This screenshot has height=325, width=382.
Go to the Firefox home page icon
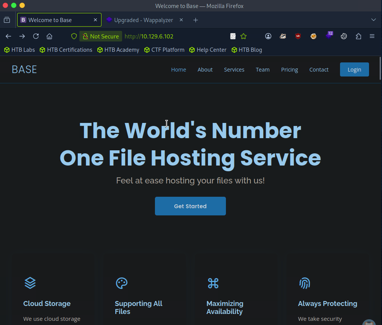click(49, 36)
